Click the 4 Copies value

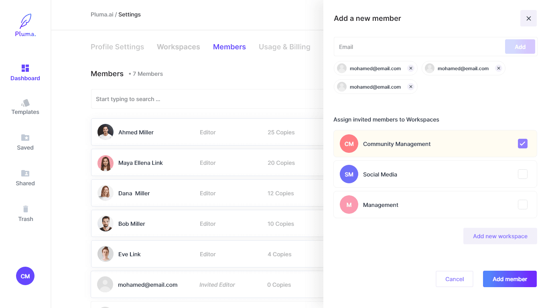(280, 254)
